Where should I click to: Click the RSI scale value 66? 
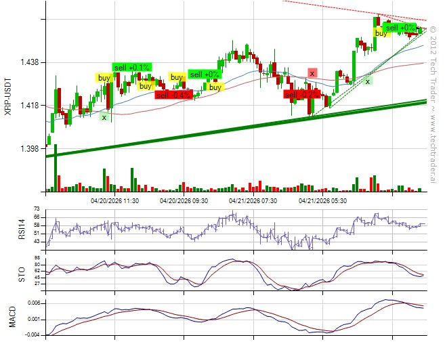(x=37, y=217)
